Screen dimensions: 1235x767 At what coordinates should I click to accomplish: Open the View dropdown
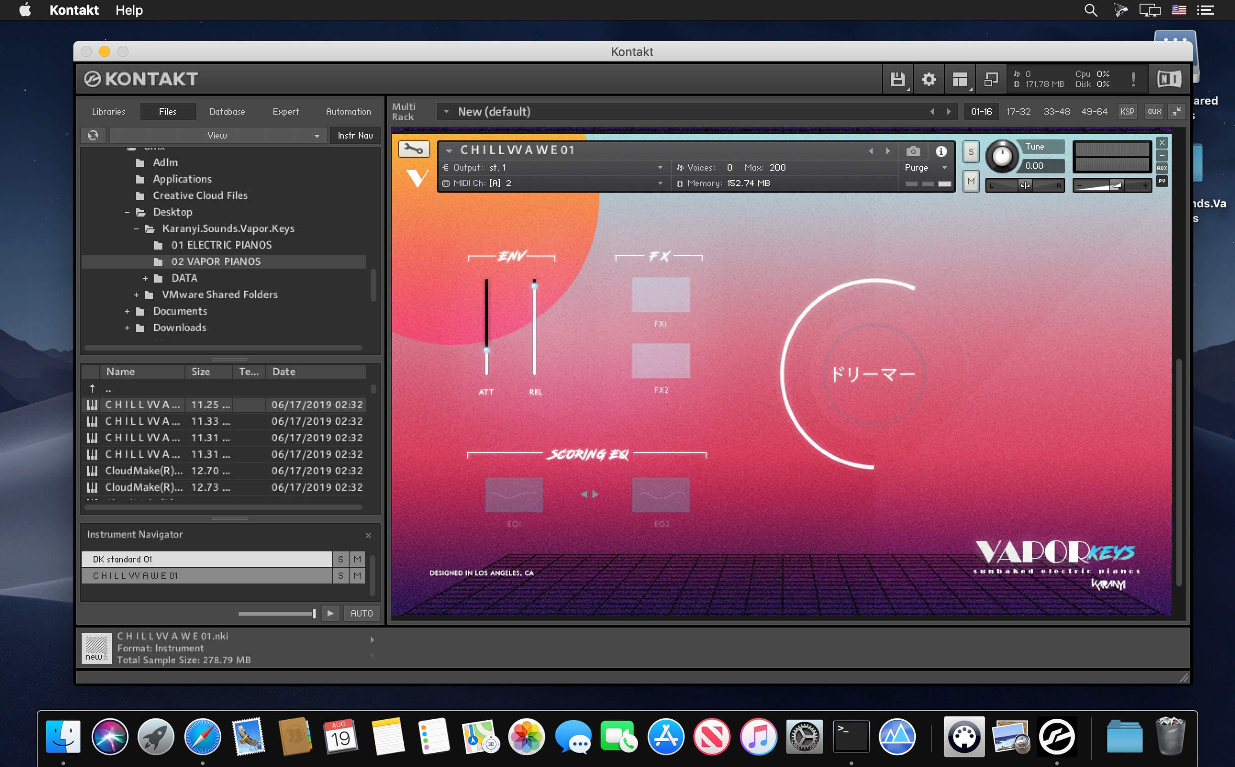(x=217, y=135)
